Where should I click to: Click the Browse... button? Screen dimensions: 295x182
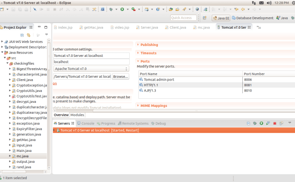(x=120, y=76)
